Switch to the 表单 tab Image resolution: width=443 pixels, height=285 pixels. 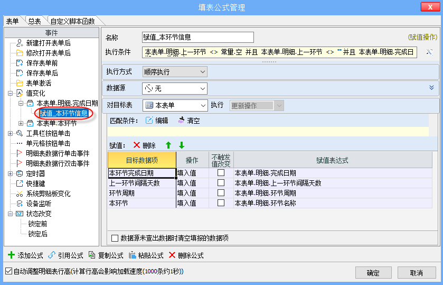(x=13, y=21)
